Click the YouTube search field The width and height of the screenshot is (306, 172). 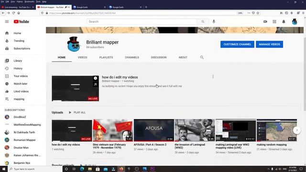tap(142, 21)
